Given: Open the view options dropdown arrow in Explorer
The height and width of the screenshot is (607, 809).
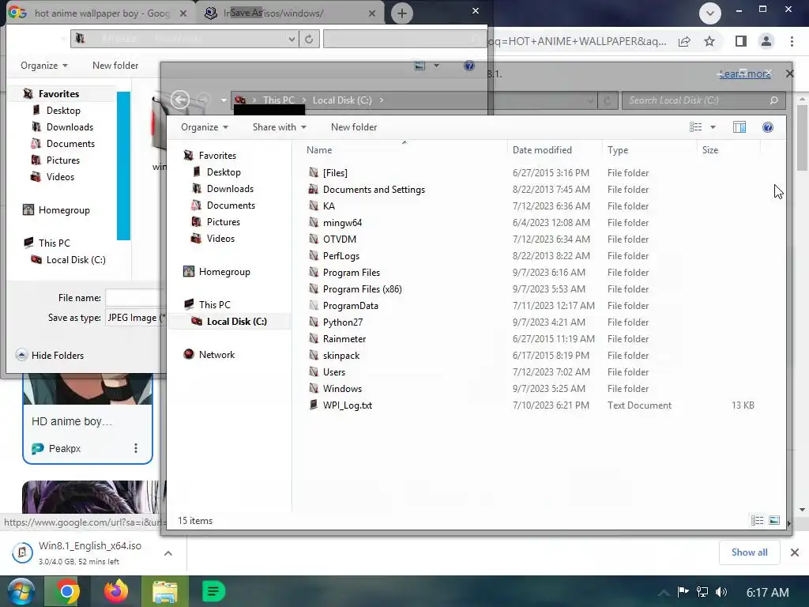Looking at the screenshot, I should [713, 127].
